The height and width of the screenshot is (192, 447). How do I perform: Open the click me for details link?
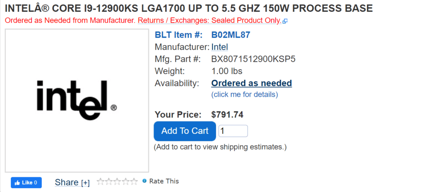click(244, 94)
